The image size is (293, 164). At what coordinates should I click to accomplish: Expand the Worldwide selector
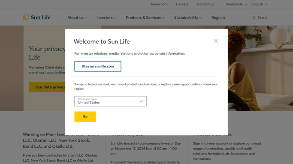pos(236,4)
